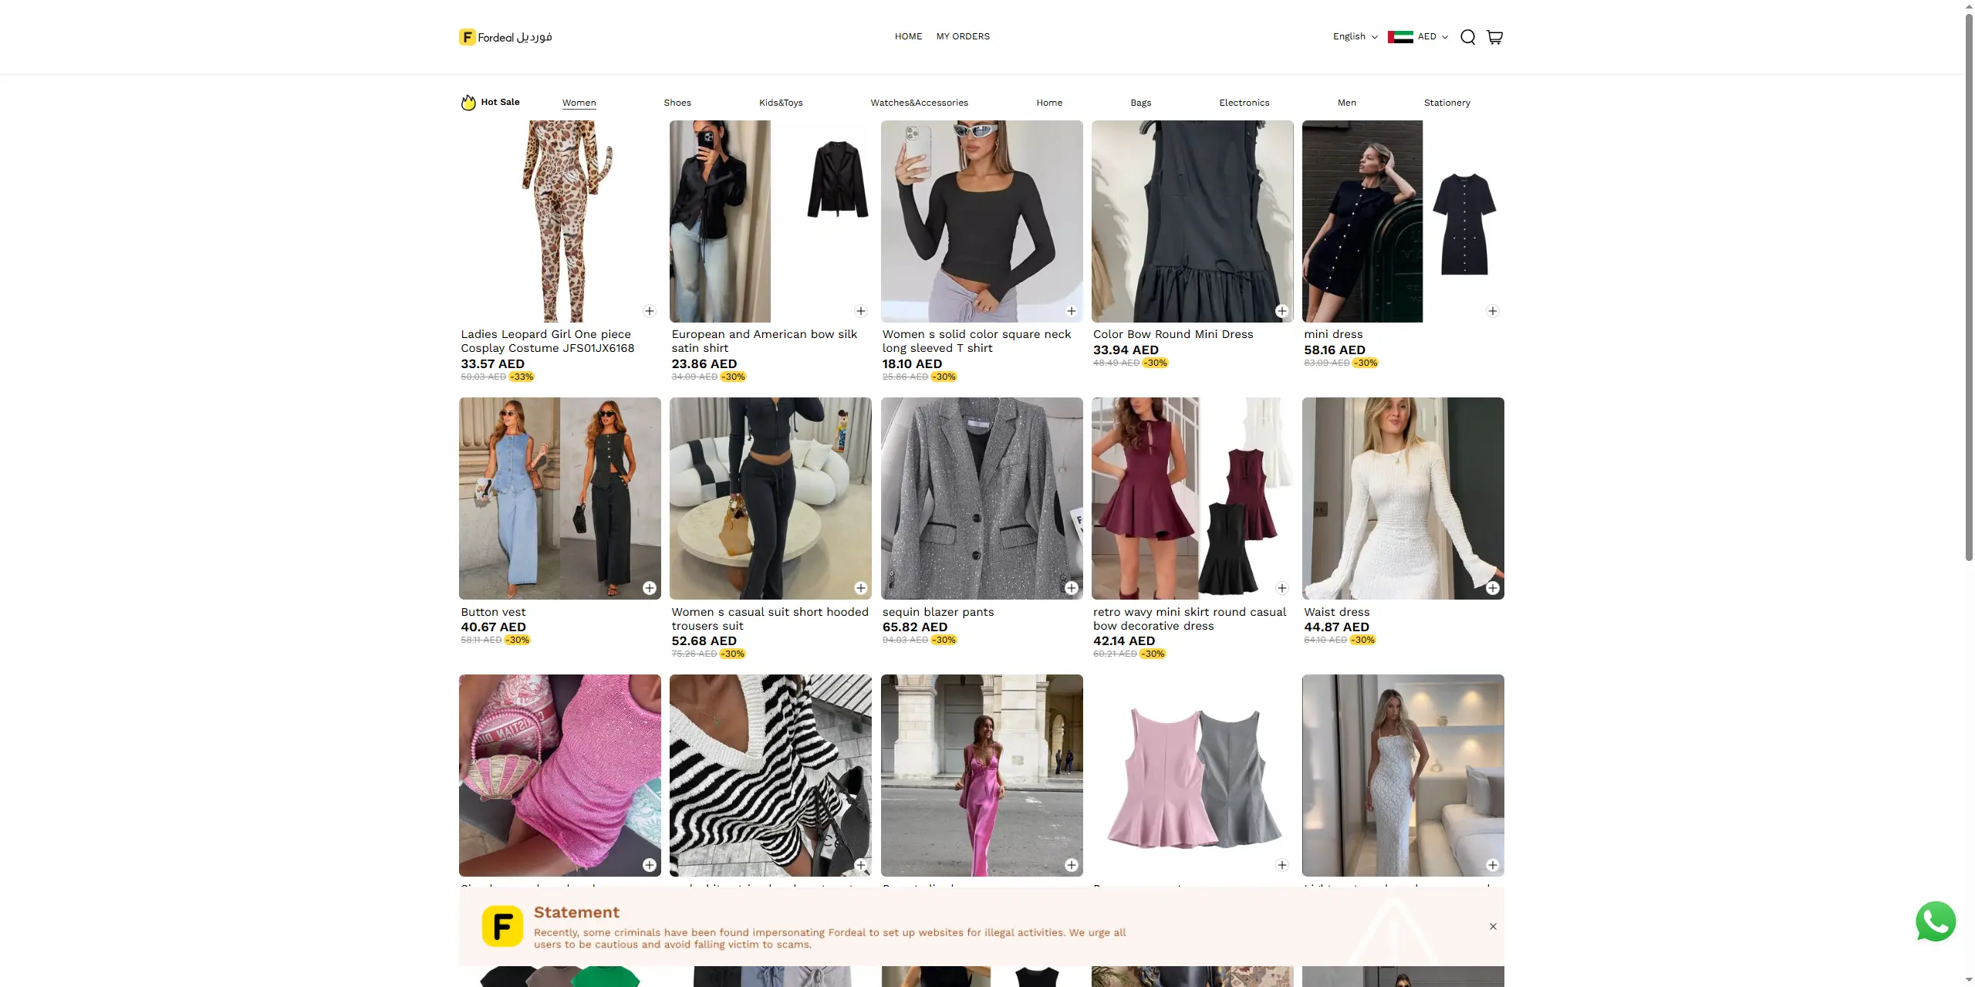Select the Electronics category tab

point(1244,103)
